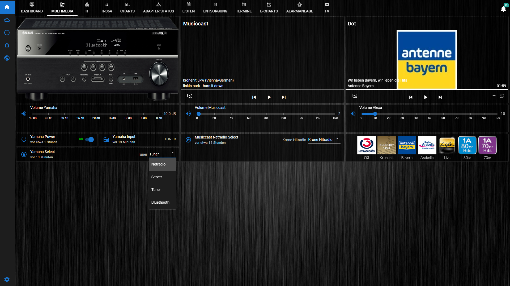Screen dimensions: 510x286
Task: Click the Yamaha Power icon
Action: [x=24, y=139]
